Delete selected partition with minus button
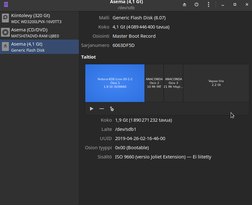 pos(102,109)
